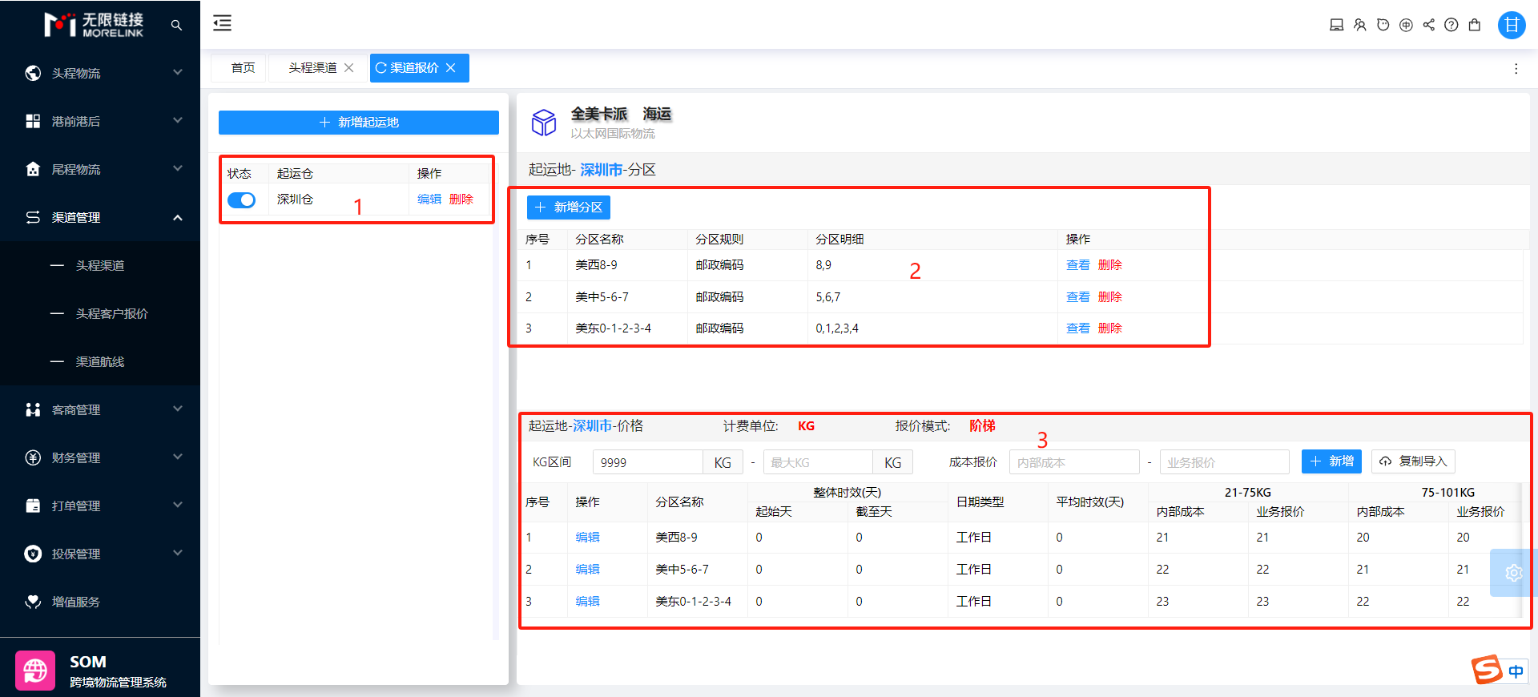The width and height of the screenshot is (1538, 697).
Task: Click the 增值服务 heart sidebar icon
Action: (x=33, y=602)
